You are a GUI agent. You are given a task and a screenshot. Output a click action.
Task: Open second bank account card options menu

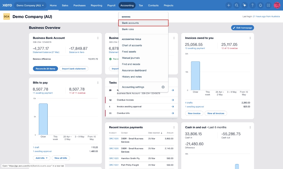[x=174, y=38]
